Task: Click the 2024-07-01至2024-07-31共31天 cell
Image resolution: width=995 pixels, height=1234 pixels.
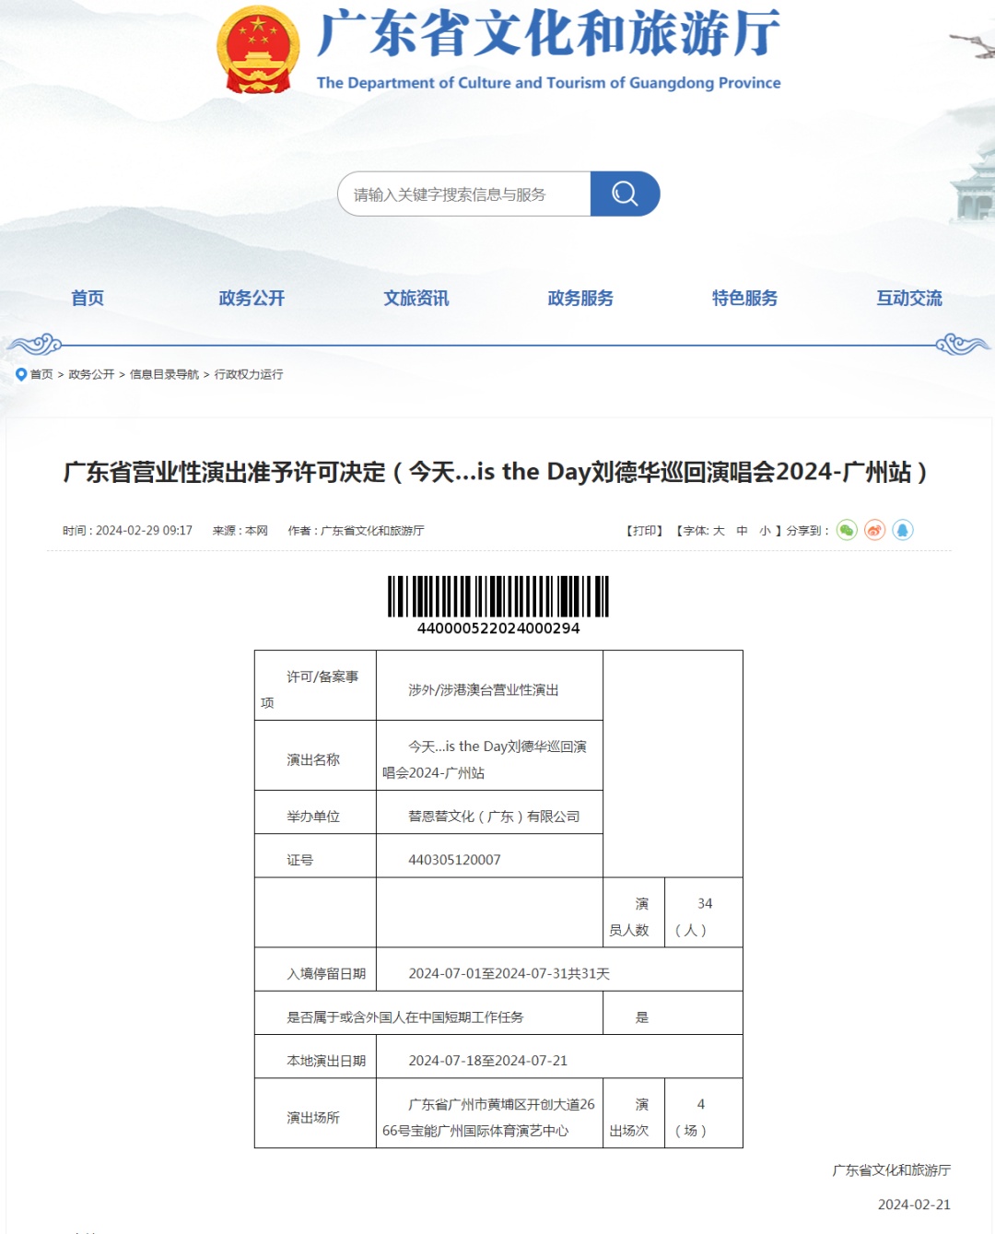Action: point(559,970)
